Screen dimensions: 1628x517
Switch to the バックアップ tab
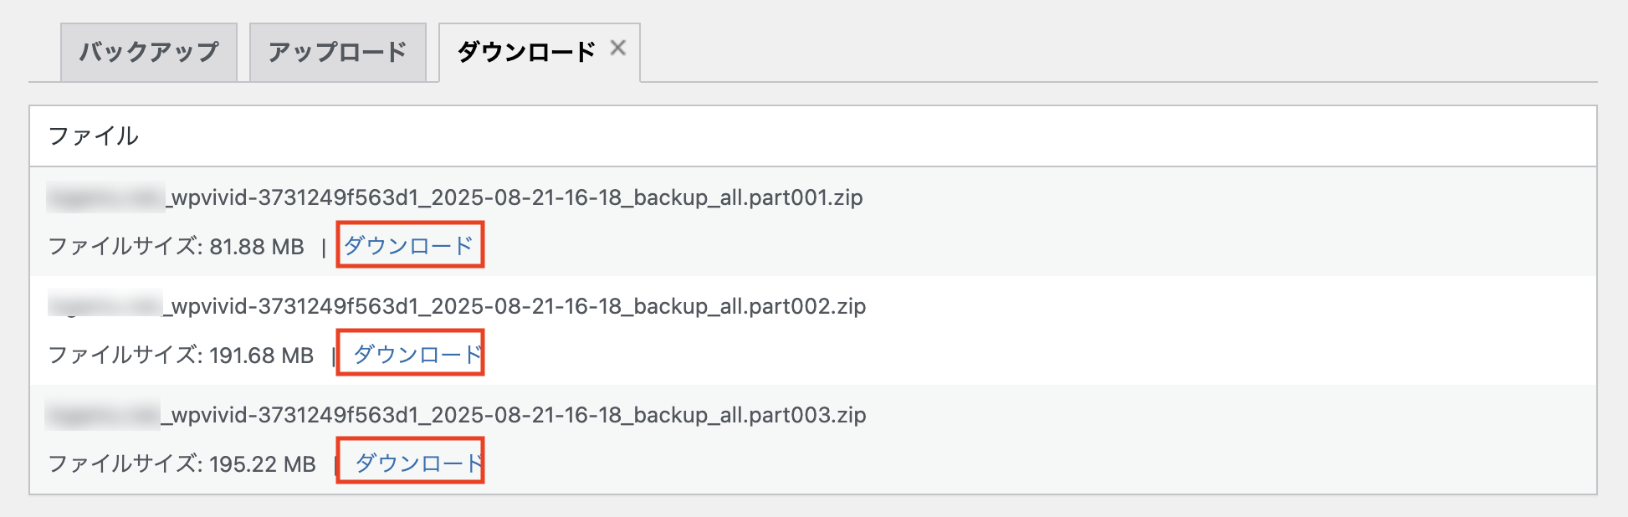pos(149,52)
